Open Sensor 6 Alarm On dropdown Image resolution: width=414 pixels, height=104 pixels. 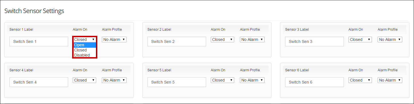click(360, 80)
